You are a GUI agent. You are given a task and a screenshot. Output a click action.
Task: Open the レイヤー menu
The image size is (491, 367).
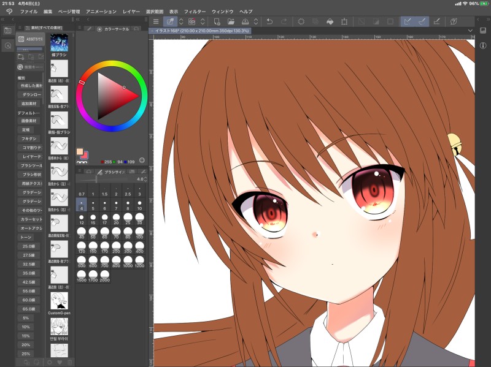(131, 12)
